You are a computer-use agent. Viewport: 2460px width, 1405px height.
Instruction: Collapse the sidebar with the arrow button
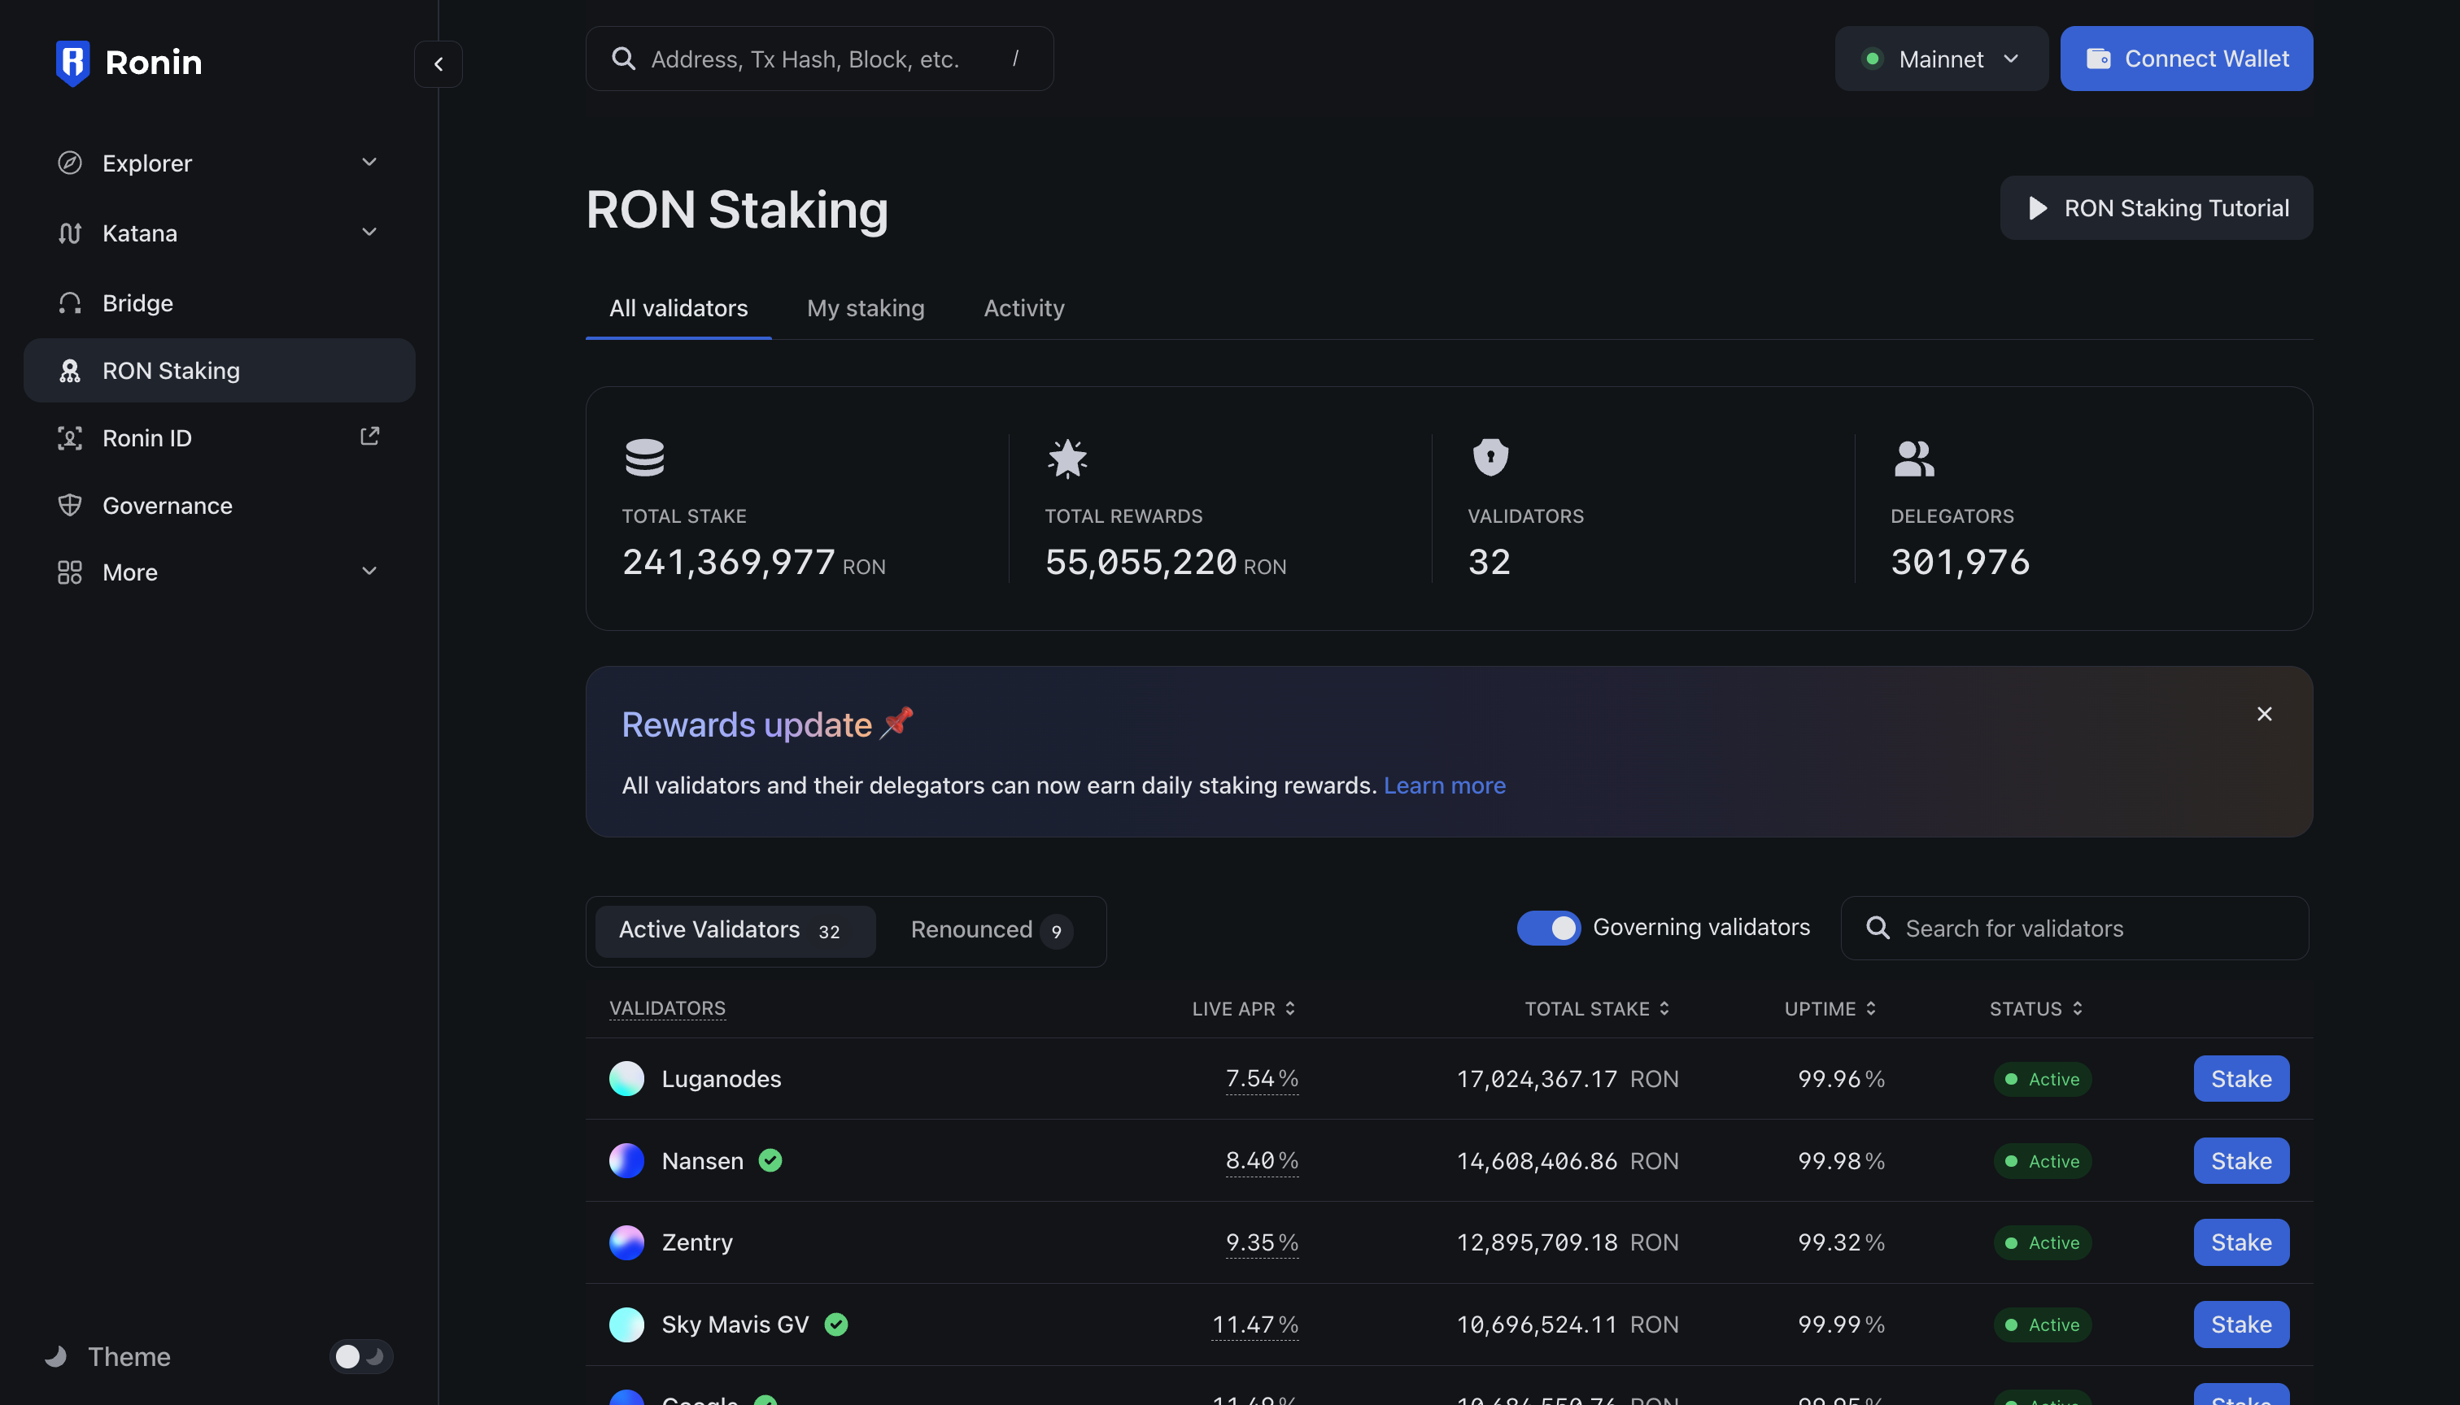click(x=438, y=63)
